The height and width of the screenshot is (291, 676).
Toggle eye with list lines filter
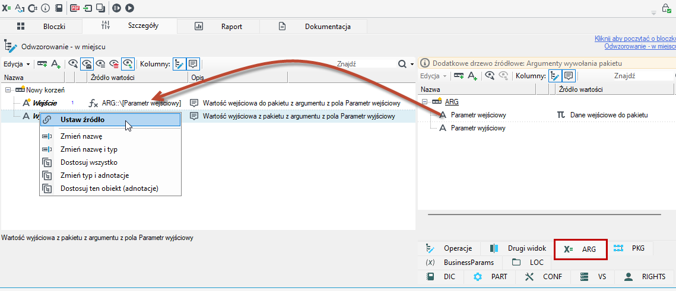point(100,64)
